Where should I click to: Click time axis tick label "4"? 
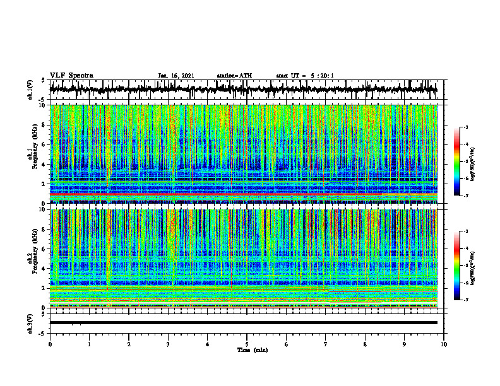click(208, 344)
